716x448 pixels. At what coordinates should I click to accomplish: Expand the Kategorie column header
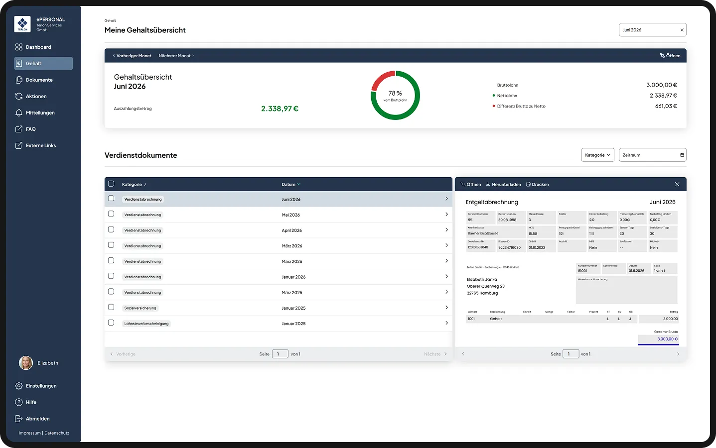coord(134,184)
